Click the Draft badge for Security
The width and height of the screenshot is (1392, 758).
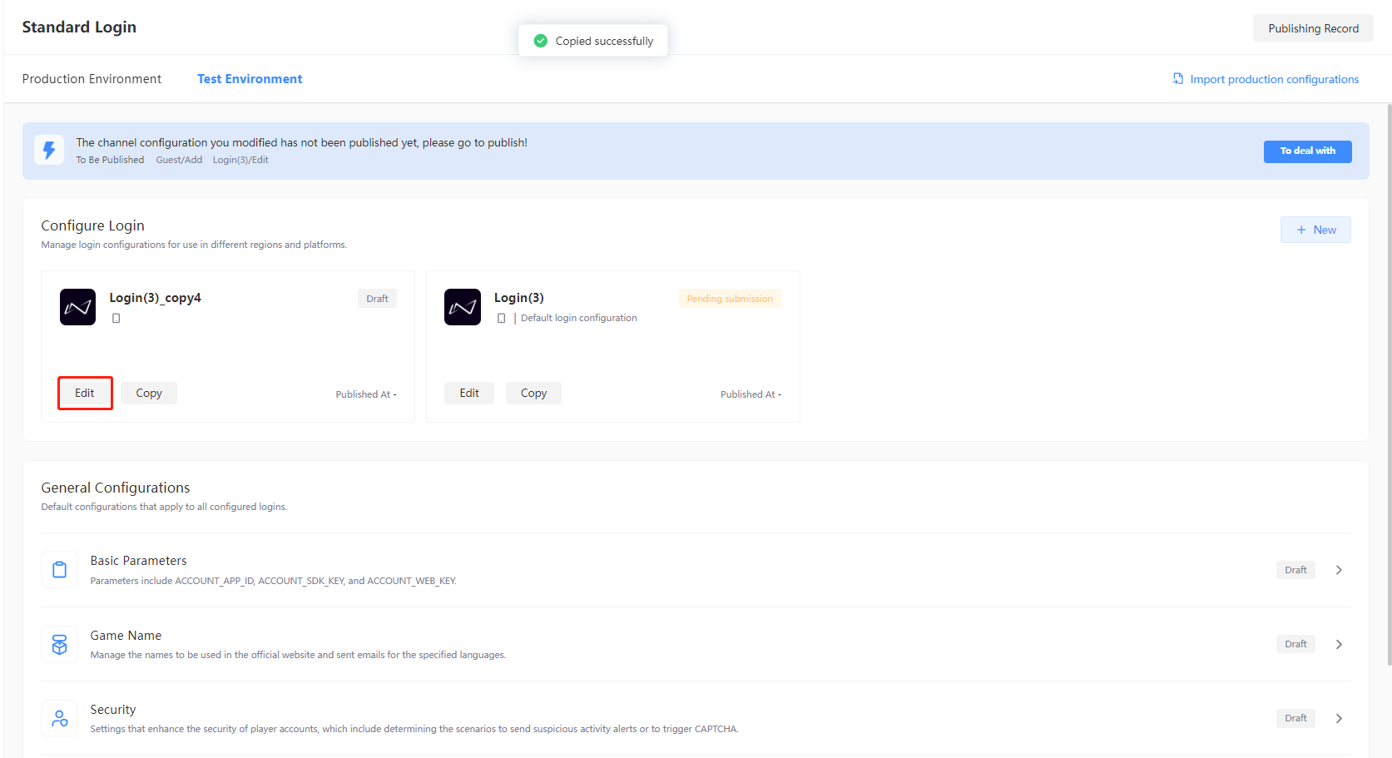click(x=1295, y=718)
